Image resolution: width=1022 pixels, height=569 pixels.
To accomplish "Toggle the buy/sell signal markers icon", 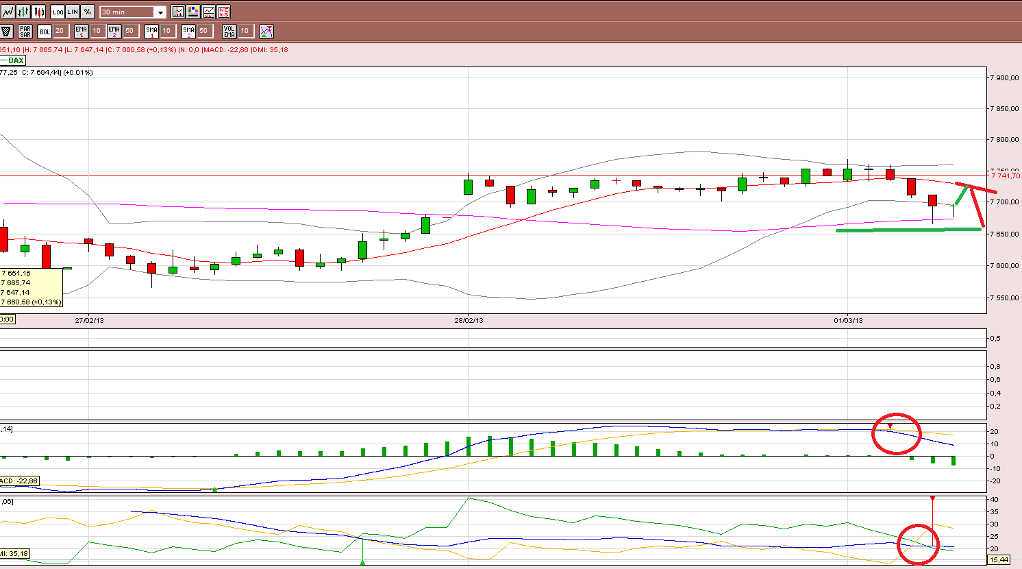I will tap(266, 31).
